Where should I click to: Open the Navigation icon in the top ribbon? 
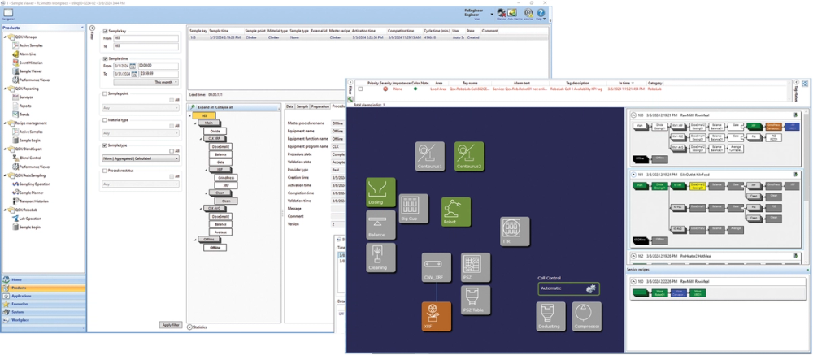8,14
